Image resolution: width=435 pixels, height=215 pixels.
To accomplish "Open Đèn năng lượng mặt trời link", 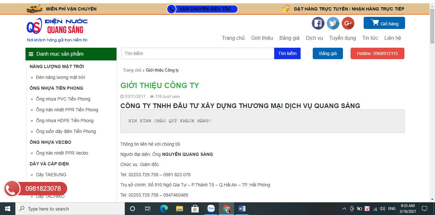I will (61, 77).
